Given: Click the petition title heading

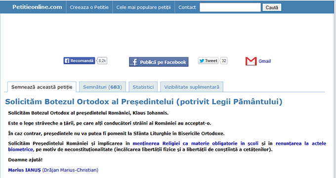Looking at the screenshot, I should (x=144, y=101).
